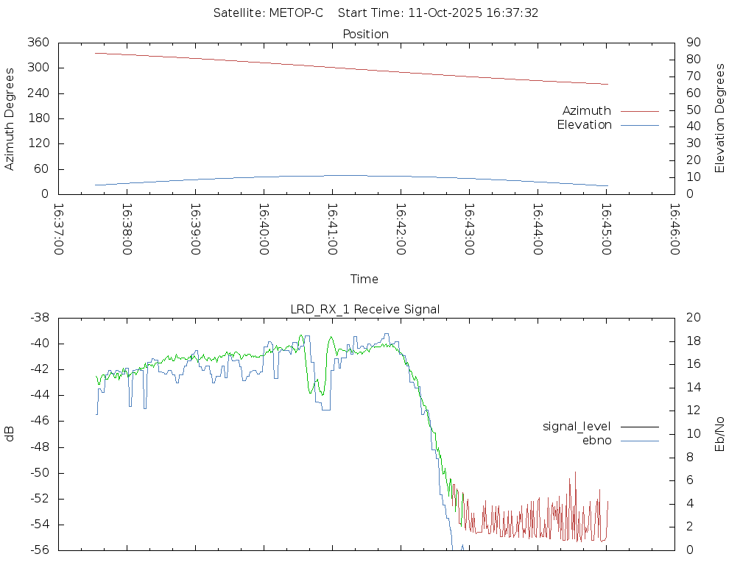Click the 360 azimuth axis tick value
This screenshot has height=565, width=754.
37,43
